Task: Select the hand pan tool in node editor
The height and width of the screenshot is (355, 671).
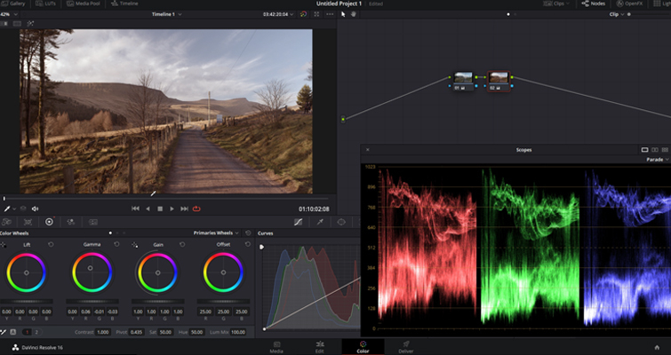Action: coord(354,14)
